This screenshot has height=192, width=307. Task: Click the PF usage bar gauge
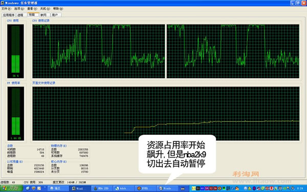(x=16, y=114)
